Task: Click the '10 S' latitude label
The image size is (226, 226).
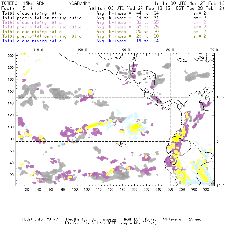Action: tap(221, 186)
